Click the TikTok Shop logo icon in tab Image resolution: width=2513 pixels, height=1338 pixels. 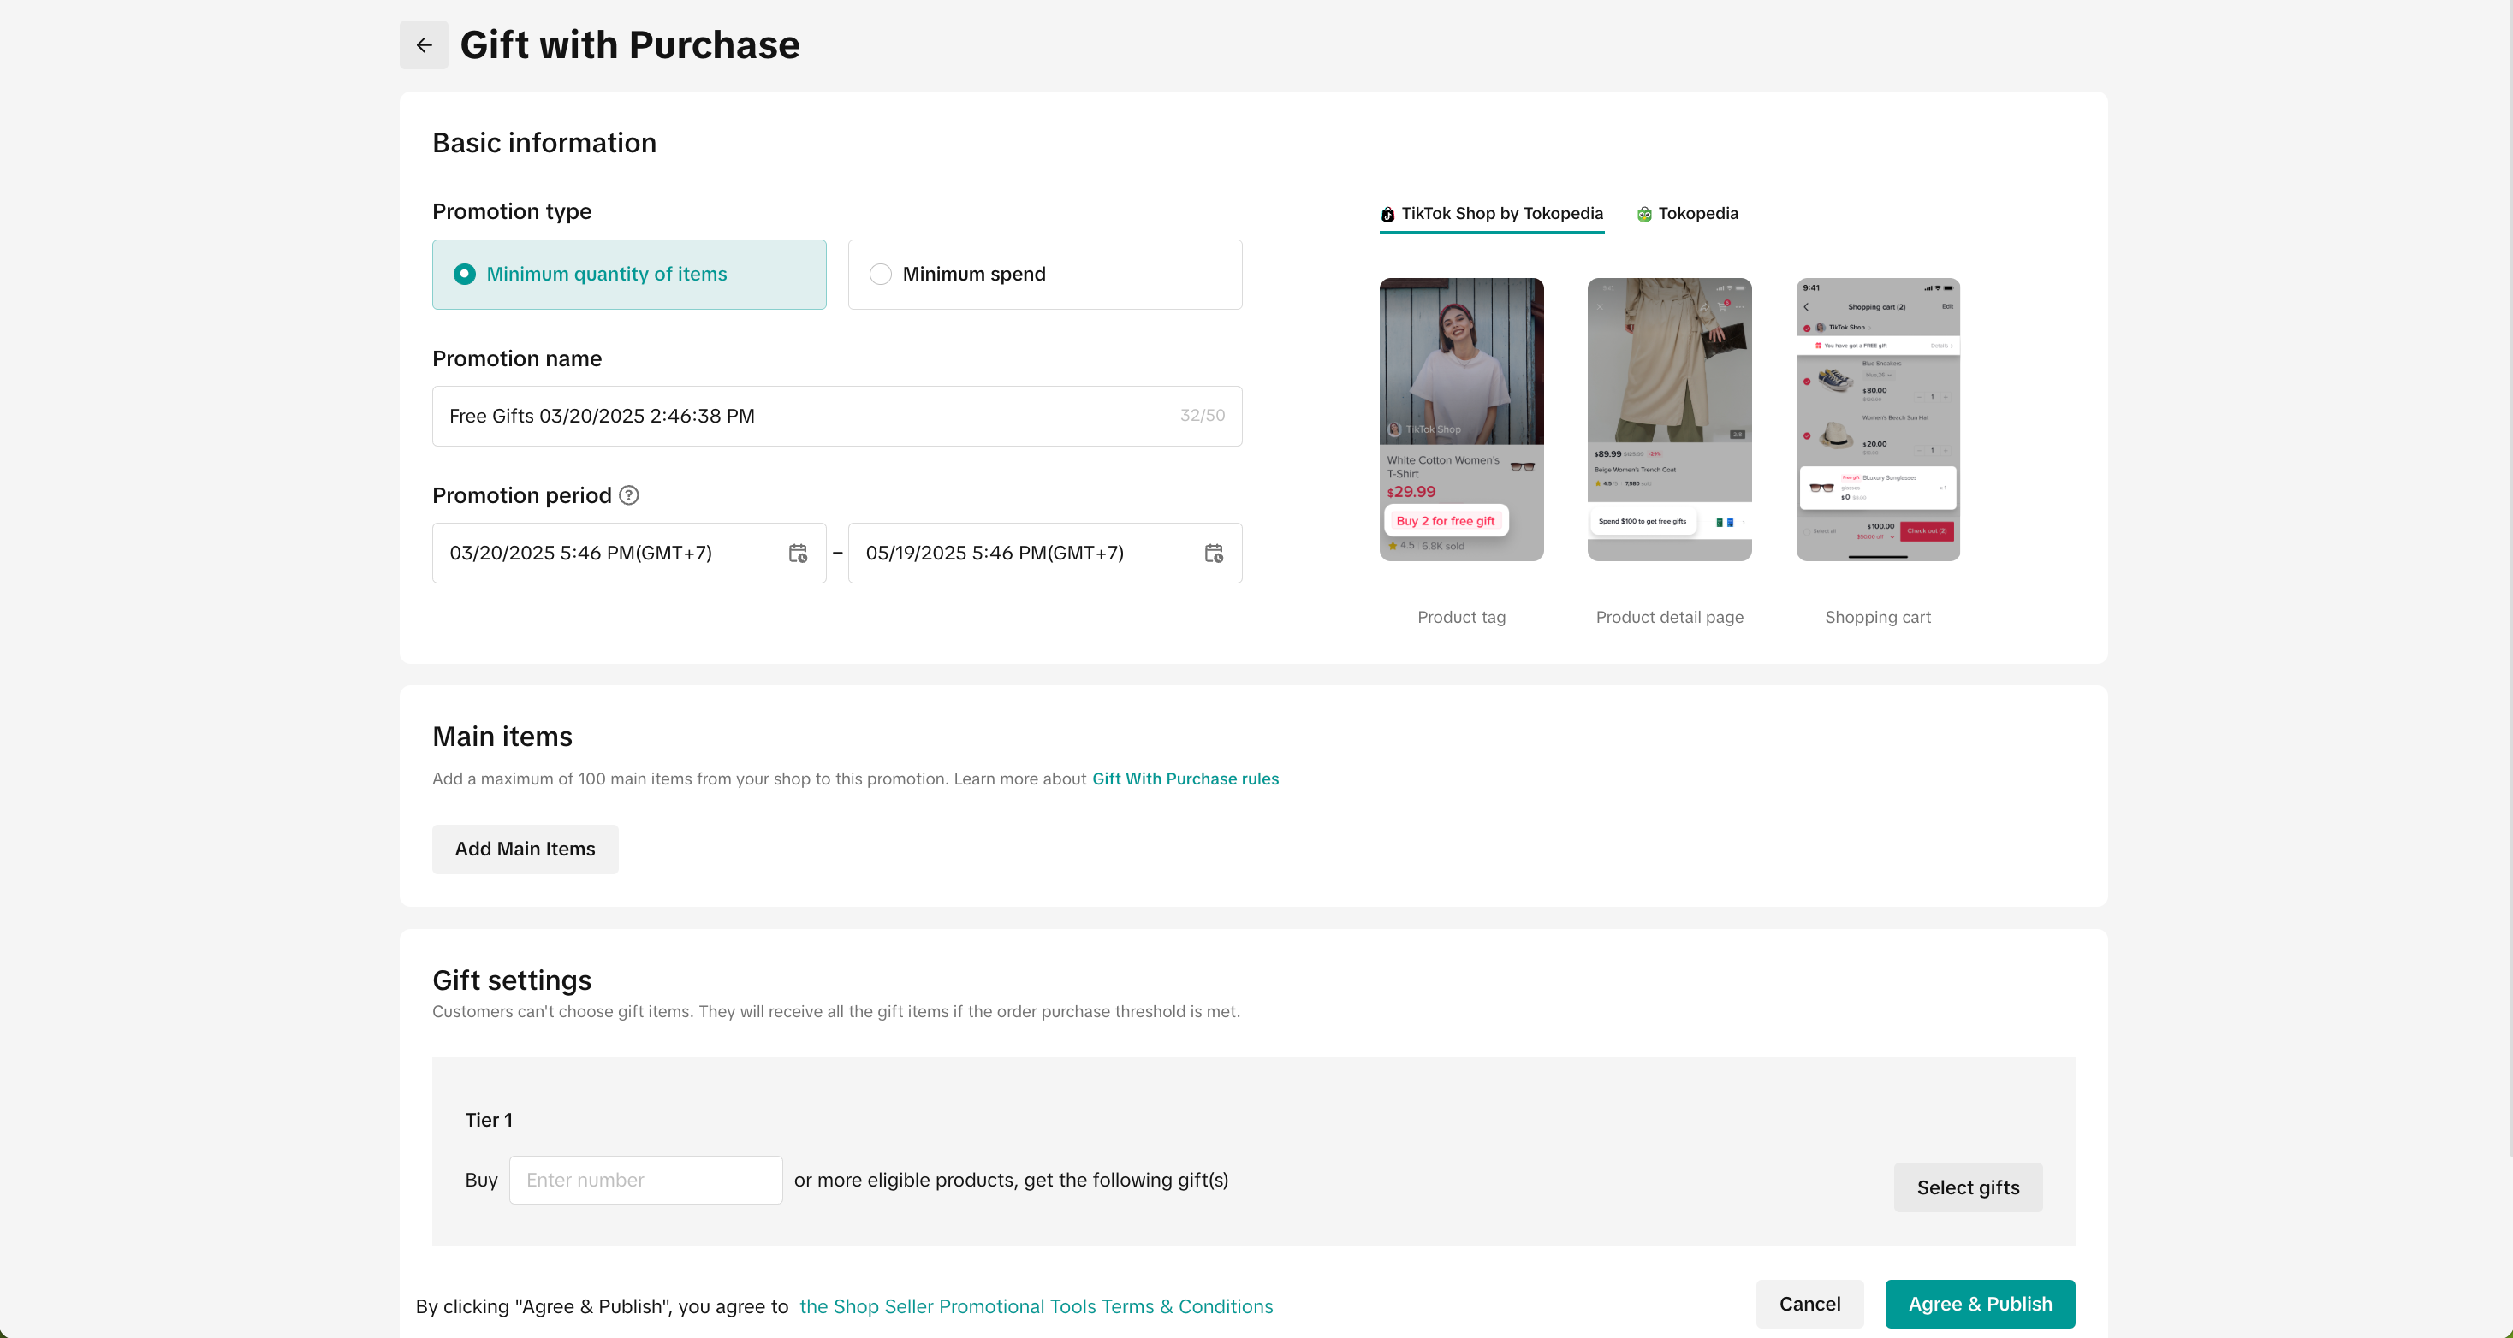coord(1387,214)
